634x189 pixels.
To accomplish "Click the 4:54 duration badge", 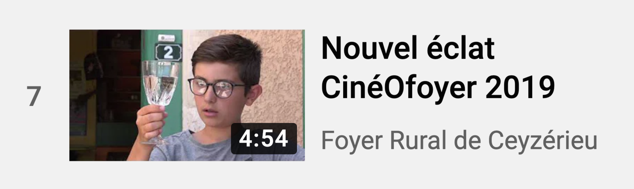I will point(264,139).
